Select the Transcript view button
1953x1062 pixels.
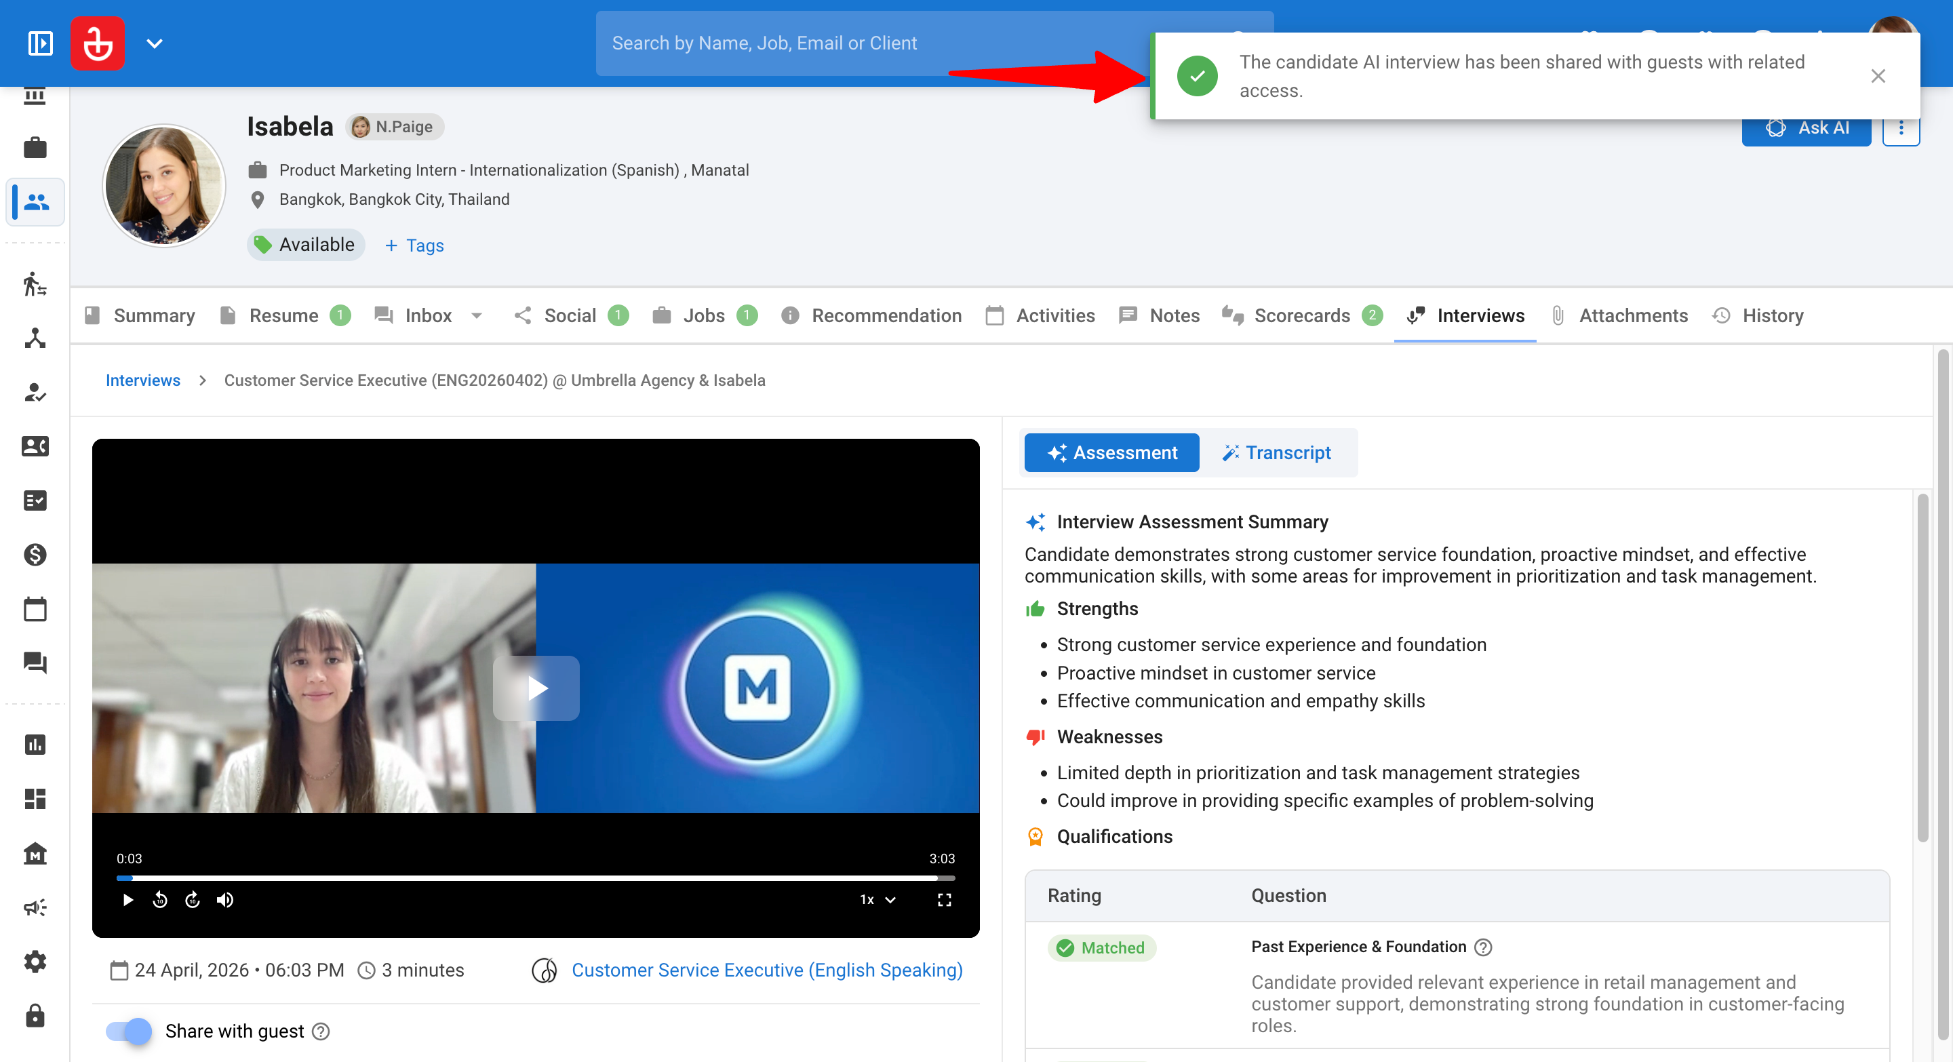coord(1276,452)
